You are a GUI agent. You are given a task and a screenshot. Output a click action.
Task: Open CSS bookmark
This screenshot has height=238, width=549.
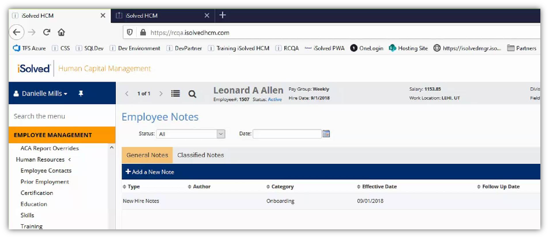pyautogui.click(x=61, y=48)
